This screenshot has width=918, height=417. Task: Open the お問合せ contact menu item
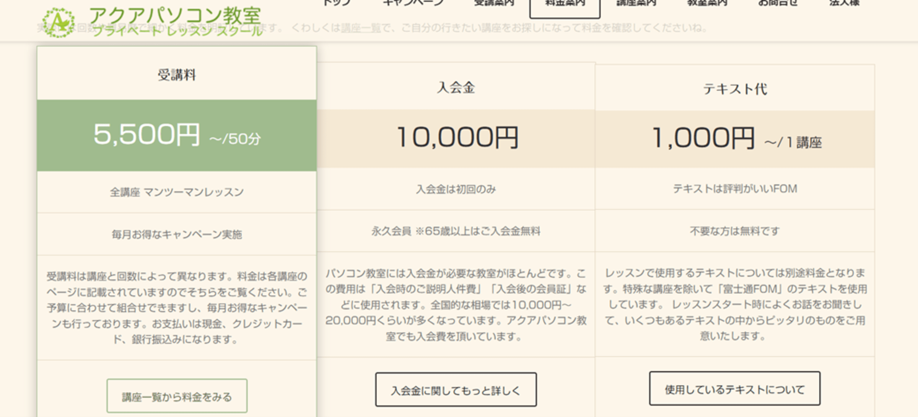(778, 3)
